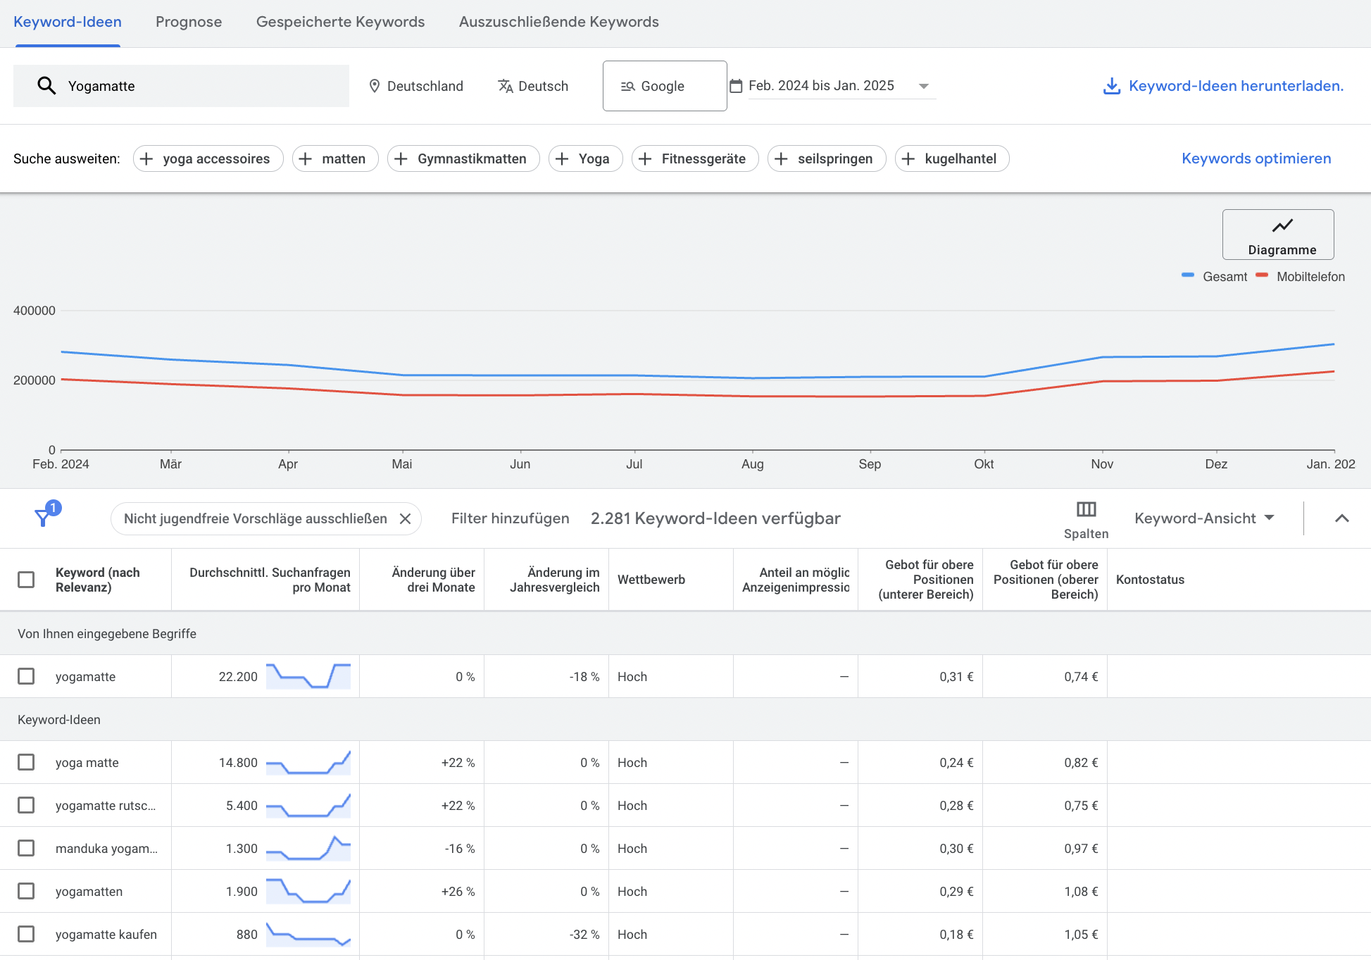The height and width of the screenshot is (960, 1371).
Task: Check the yogamatte rutsc... row checkbox
Action: click(26, 805)
